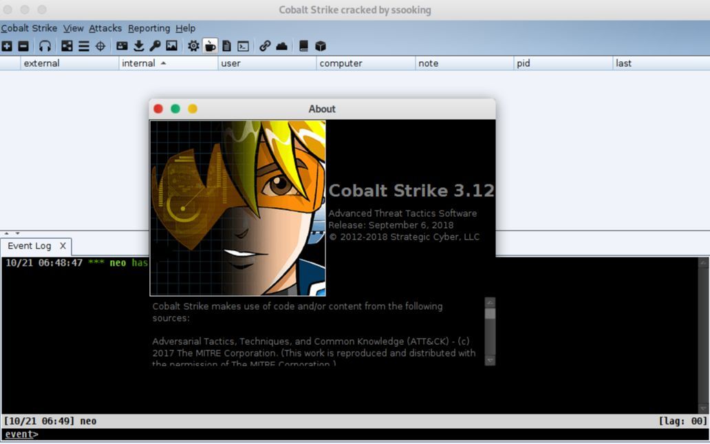Sort sessions by internal column header
This screenshot has height=444, width=710.
169,63
